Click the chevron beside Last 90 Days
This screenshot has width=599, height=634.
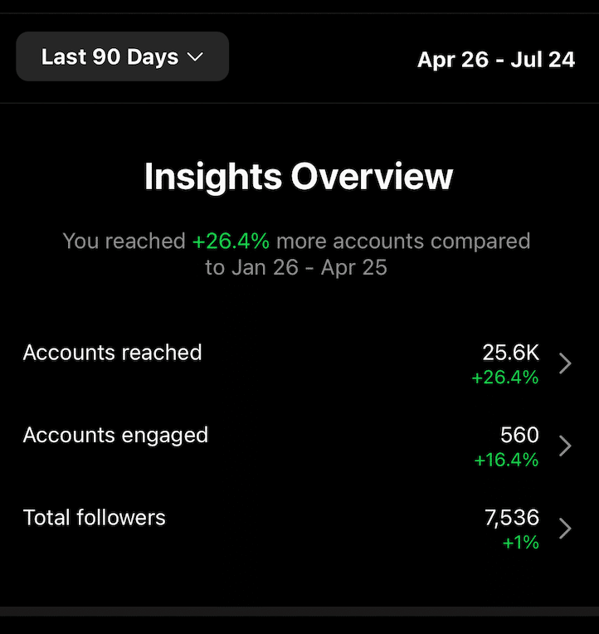196,57
